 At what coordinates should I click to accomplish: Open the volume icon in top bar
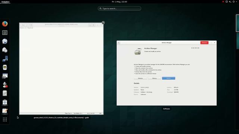click(230, 1)
